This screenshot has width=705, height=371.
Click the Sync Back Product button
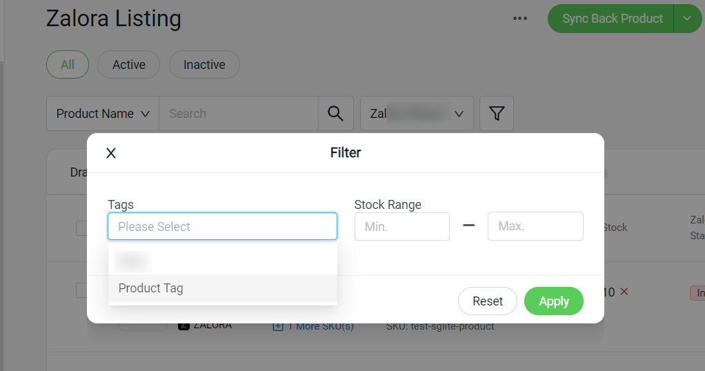tap(612, 19)
